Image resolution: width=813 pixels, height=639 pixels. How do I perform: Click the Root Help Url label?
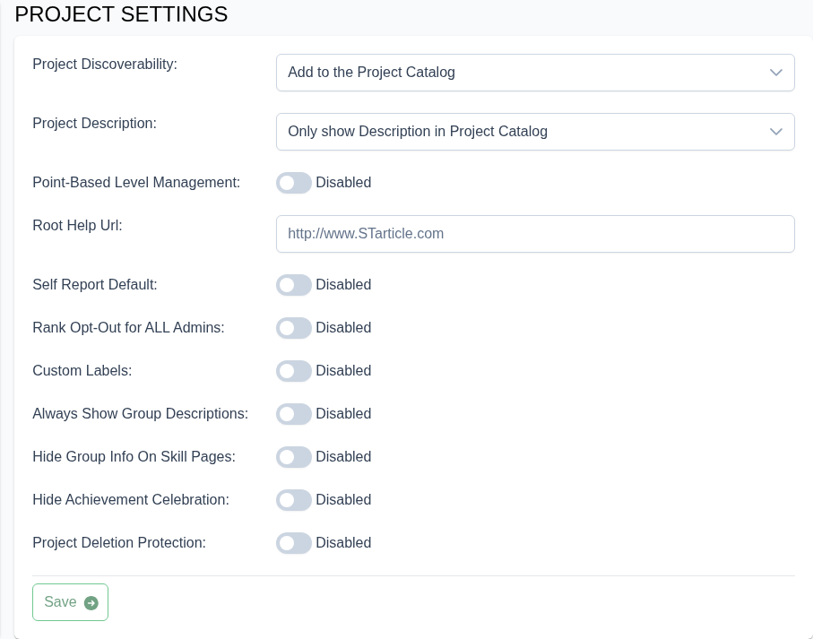pos(77,226)
